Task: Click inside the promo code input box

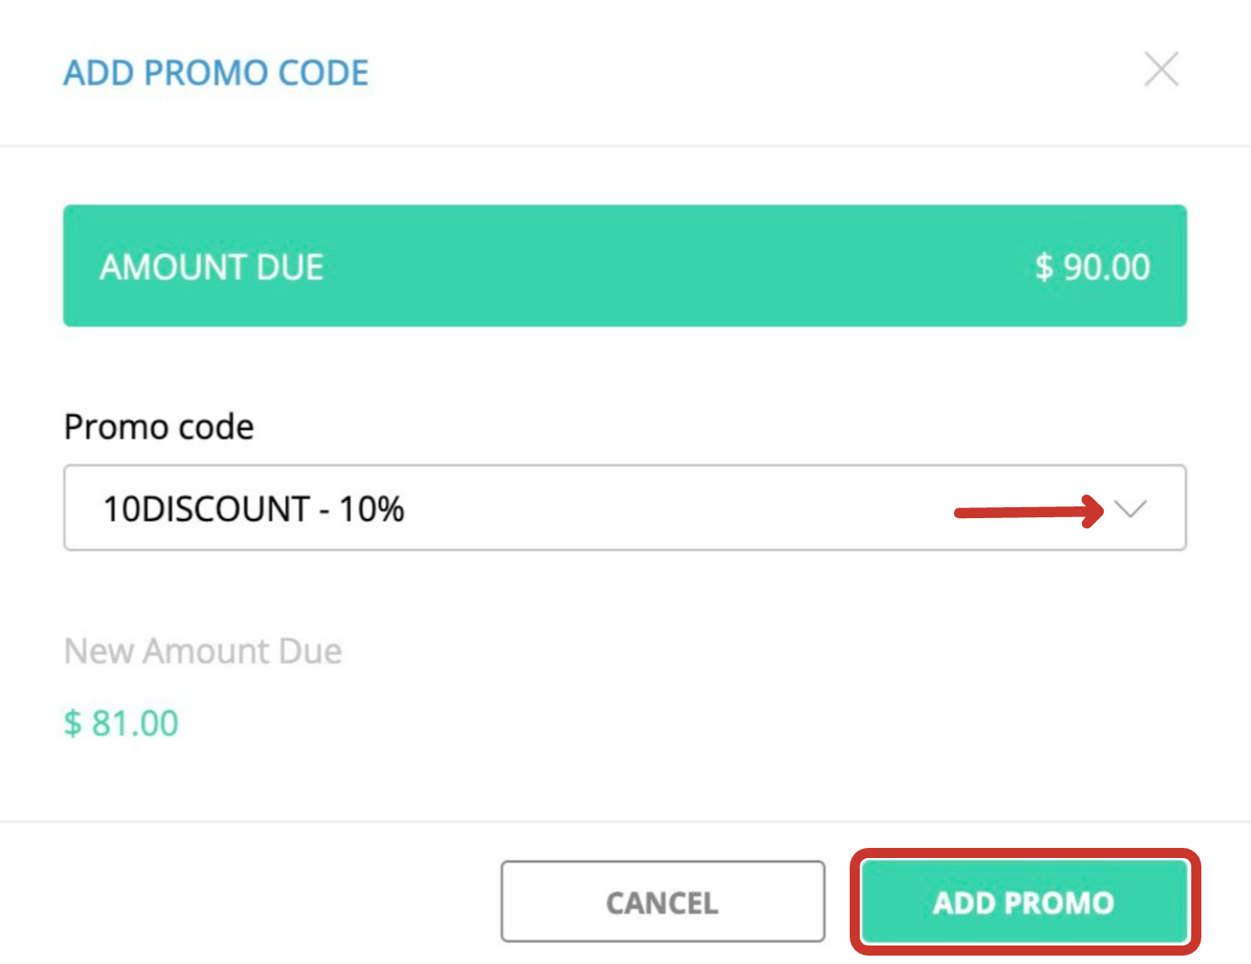Action: coord(505,508)
